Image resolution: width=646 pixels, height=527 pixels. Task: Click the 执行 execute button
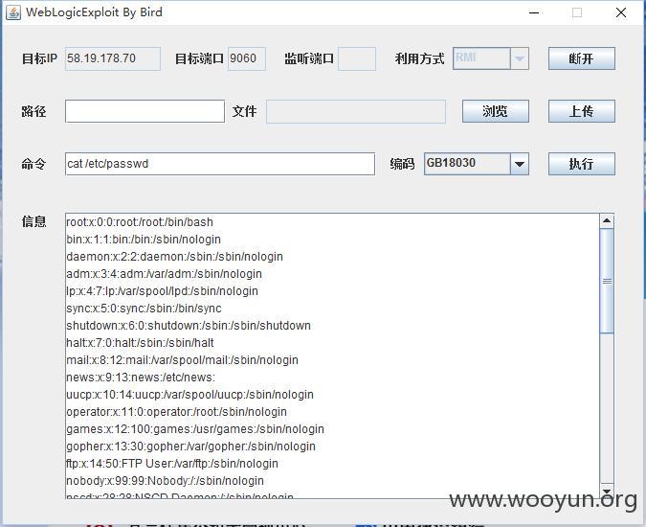pyautogui.click(x=581, y=164)
